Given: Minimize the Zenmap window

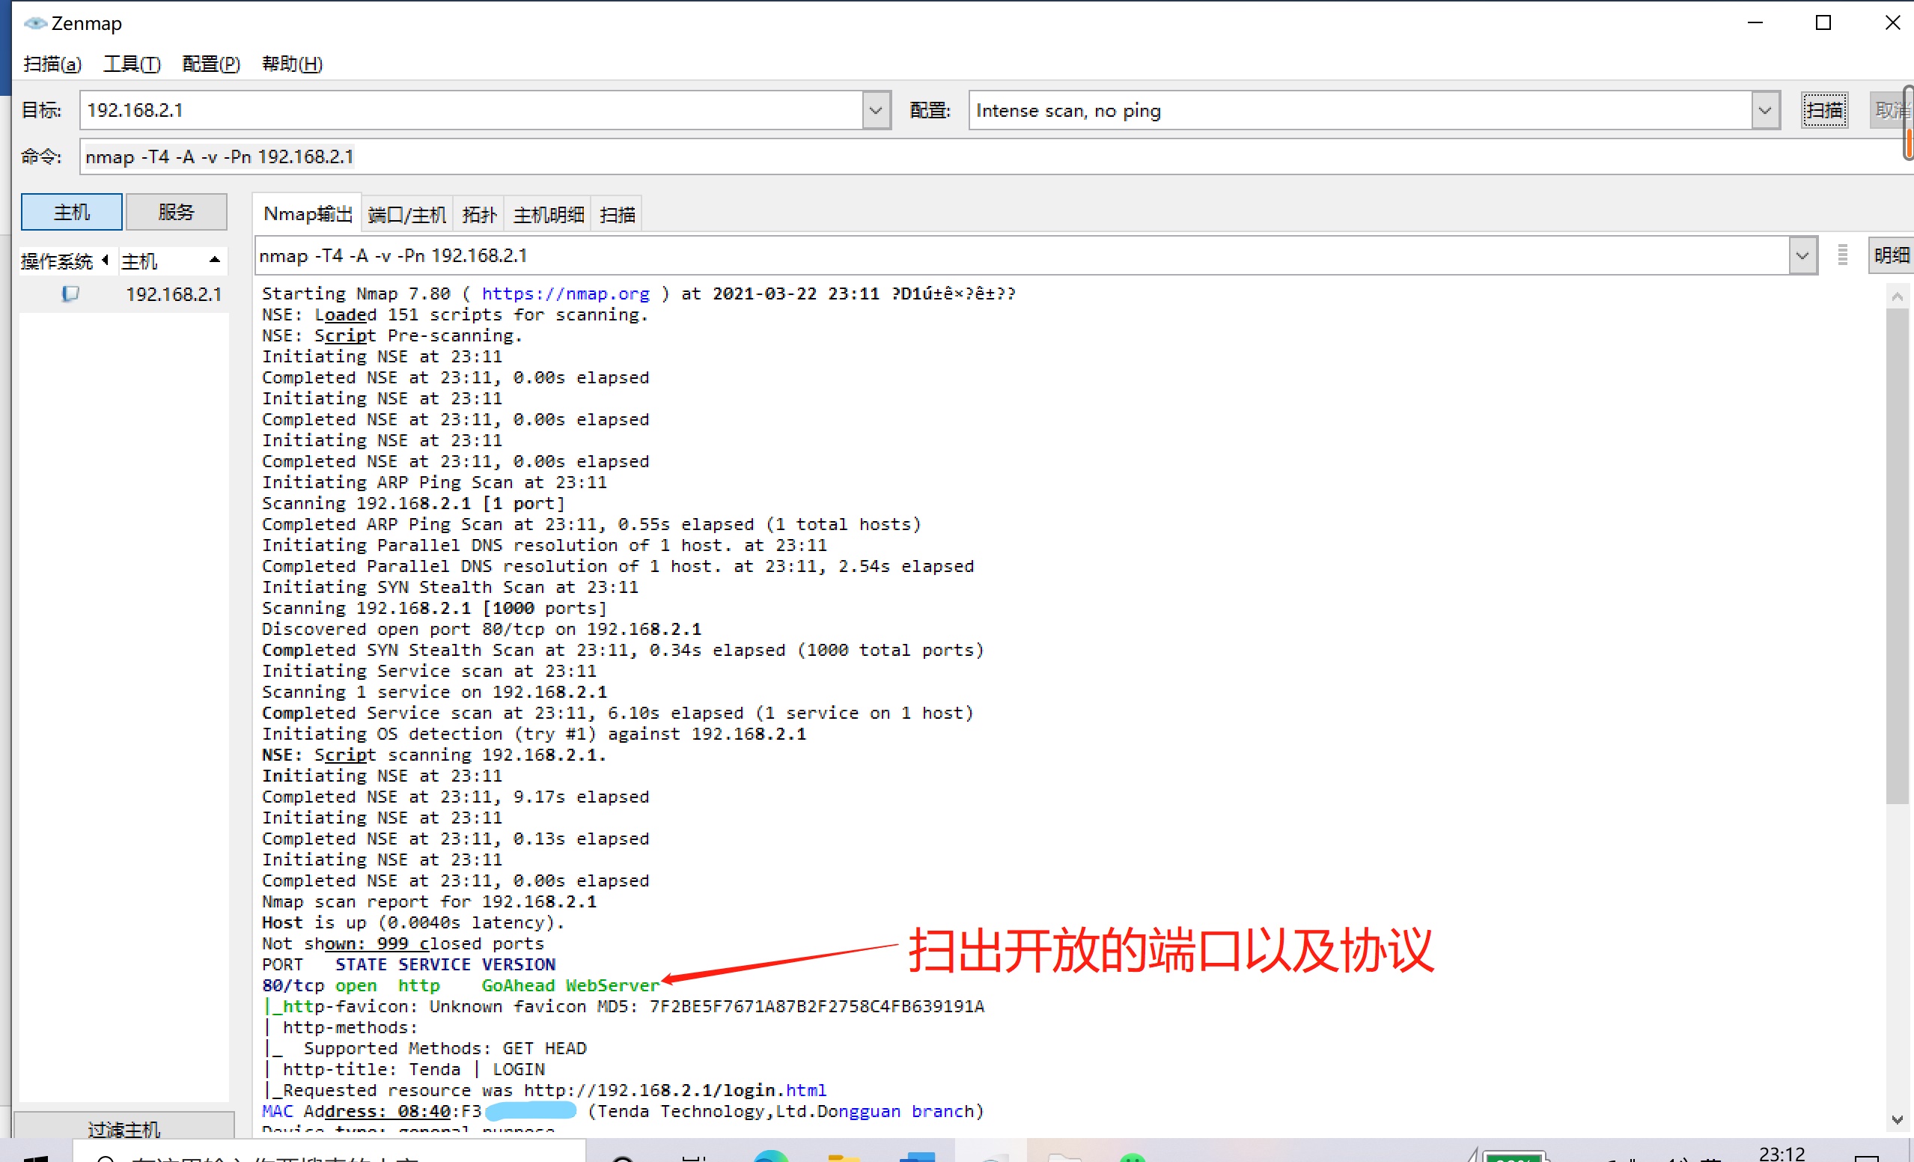Looking at the screenshot, I should click(1755, 22).
